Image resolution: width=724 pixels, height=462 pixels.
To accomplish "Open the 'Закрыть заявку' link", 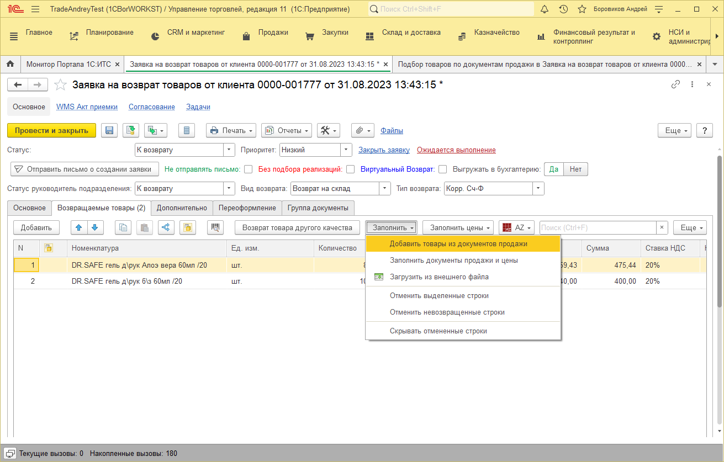I will (x=384, y=150).
